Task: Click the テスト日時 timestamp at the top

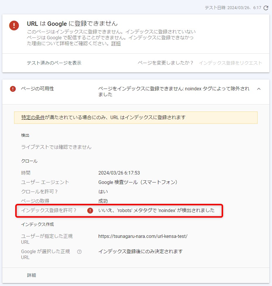Action: [x=233, y=8]
